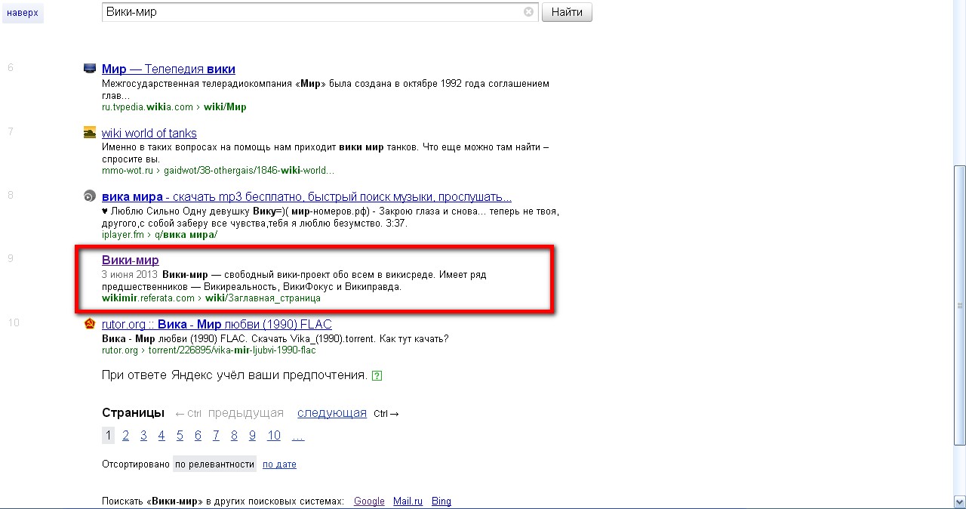This screenshot has height=509, width=966.
Task: Click the iplayer.fm green URL
Action: [x=123, y=235]
